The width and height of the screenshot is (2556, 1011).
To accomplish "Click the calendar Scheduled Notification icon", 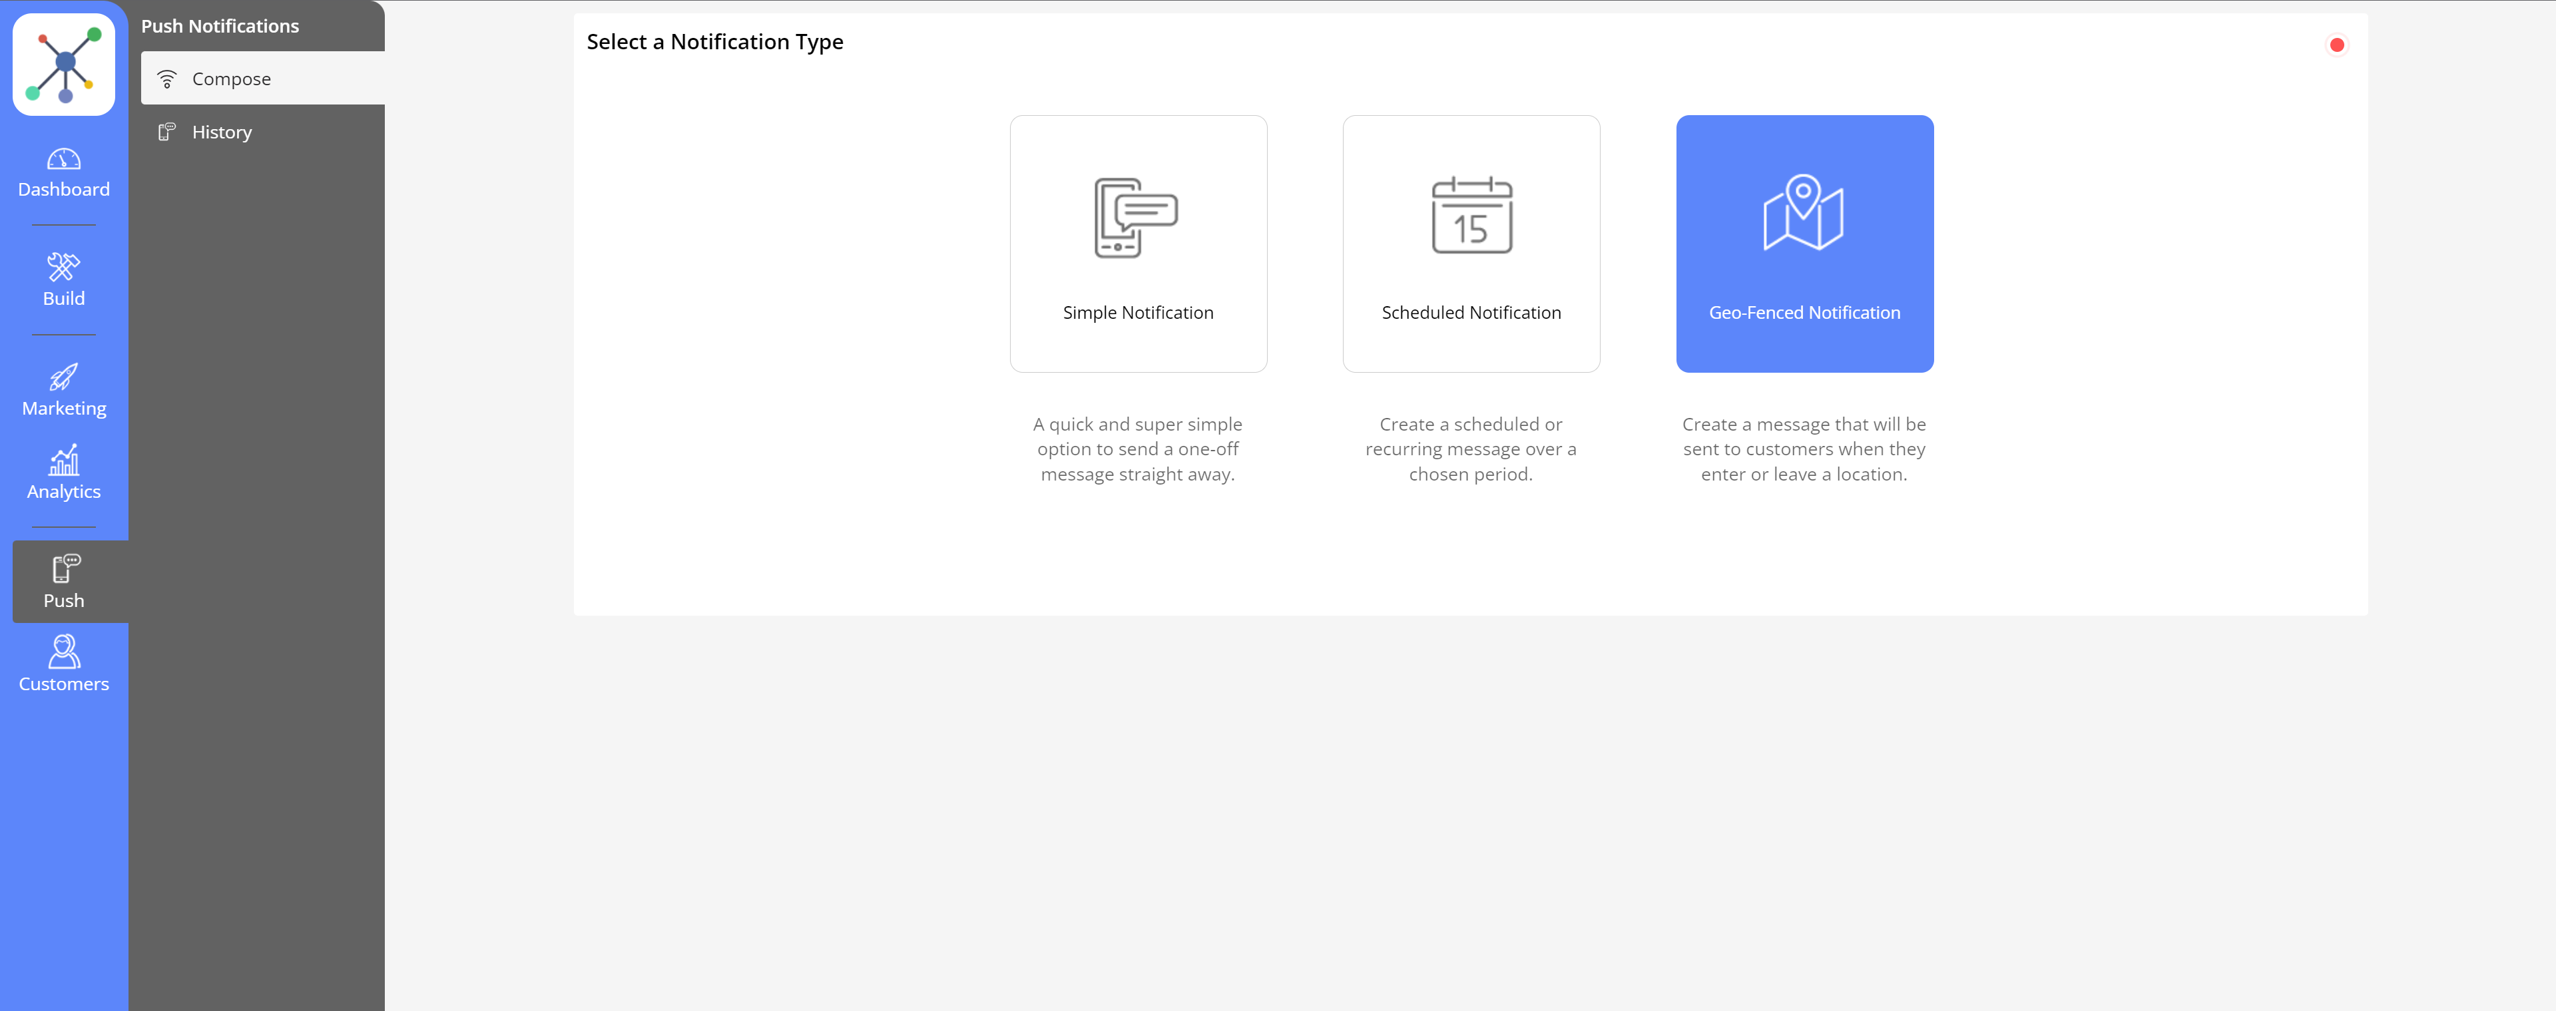I will 1471,215.
